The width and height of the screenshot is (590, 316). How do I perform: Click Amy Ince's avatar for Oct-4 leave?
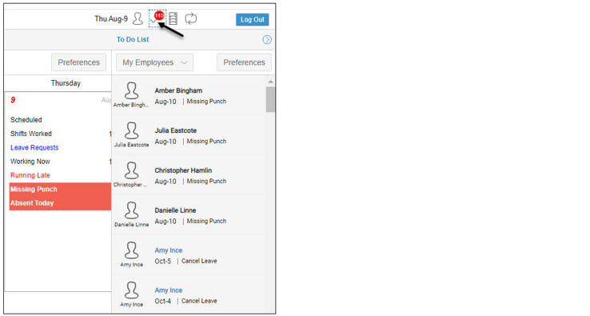point(131,290)
